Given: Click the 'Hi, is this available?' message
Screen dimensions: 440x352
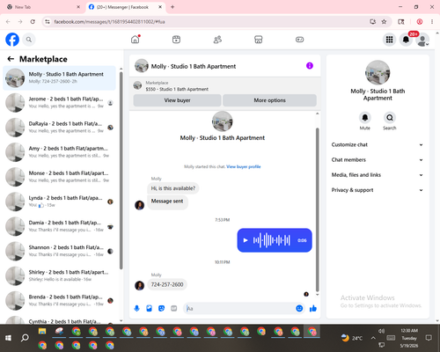Looking at the screenshot, I should 172,188.
